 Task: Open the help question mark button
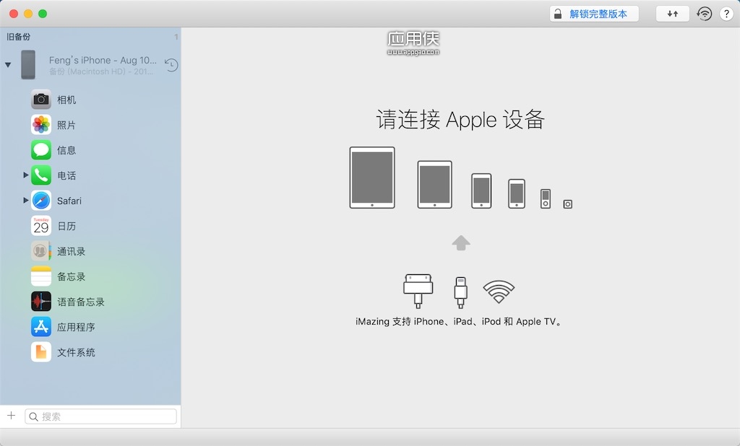(x=727, y=14)
